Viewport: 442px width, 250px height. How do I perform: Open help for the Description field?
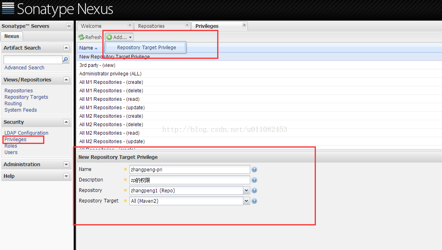click(254, 180)
